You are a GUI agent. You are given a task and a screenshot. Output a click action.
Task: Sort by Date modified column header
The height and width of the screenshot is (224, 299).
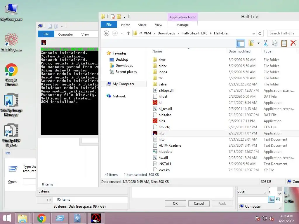(239, 51)
